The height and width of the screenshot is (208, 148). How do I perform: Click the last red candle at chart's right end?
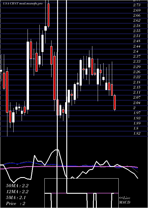coord(115,103)
